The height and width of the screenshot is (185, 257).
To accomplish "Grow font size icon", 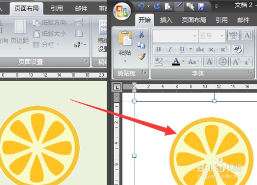I will click(x=236, y=62).
